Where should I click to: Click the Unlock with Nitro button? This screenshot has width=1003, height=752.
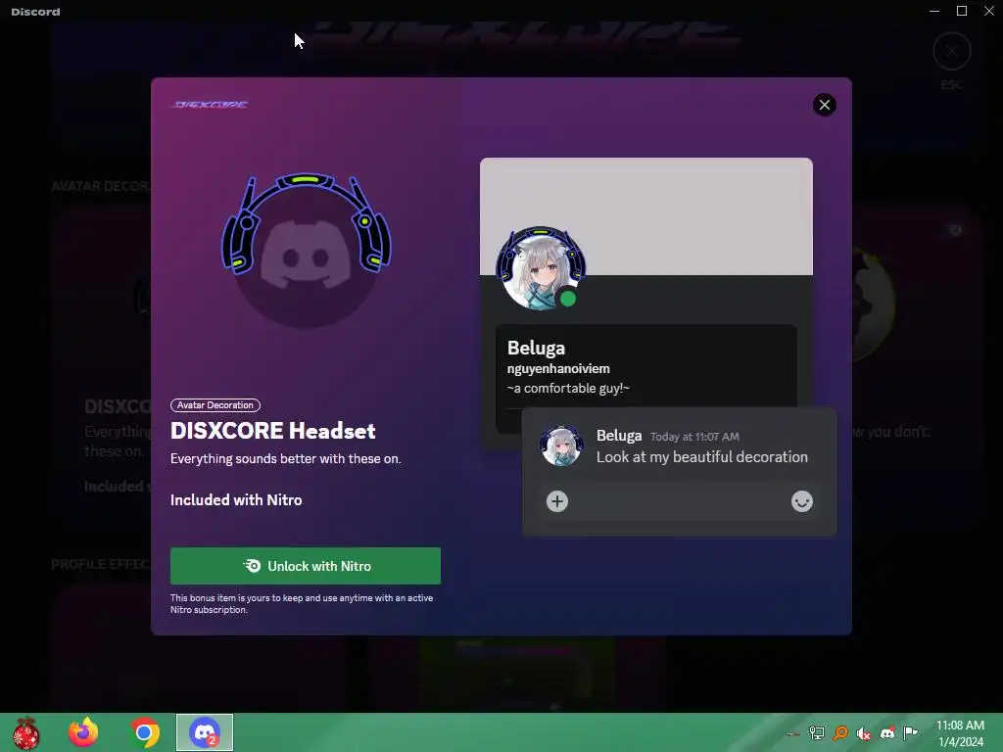click(306, 566)
